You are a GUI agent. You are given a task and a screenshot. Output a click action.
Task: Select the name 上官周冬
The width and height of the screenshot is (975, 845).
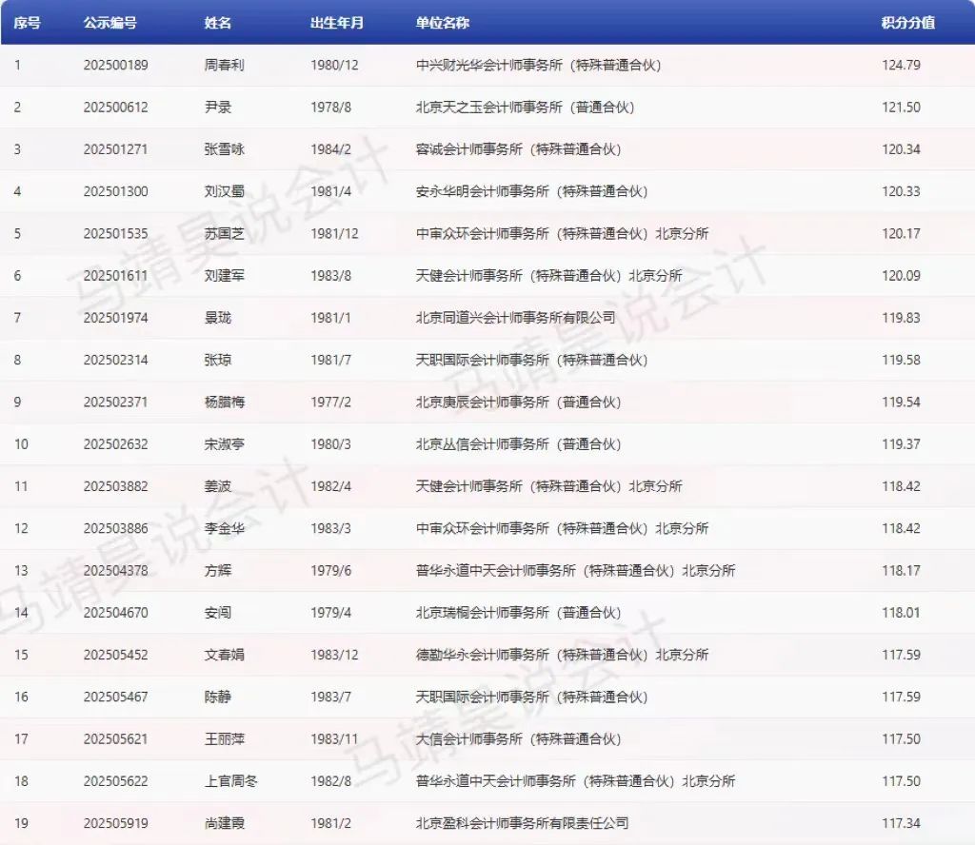coord(230,781)
